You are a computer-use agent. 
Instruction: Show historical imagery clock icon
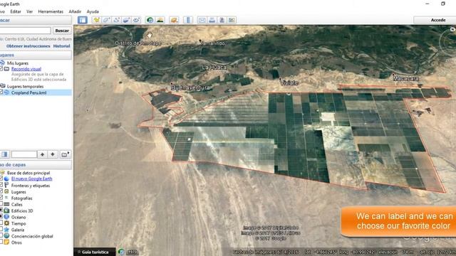150,20
